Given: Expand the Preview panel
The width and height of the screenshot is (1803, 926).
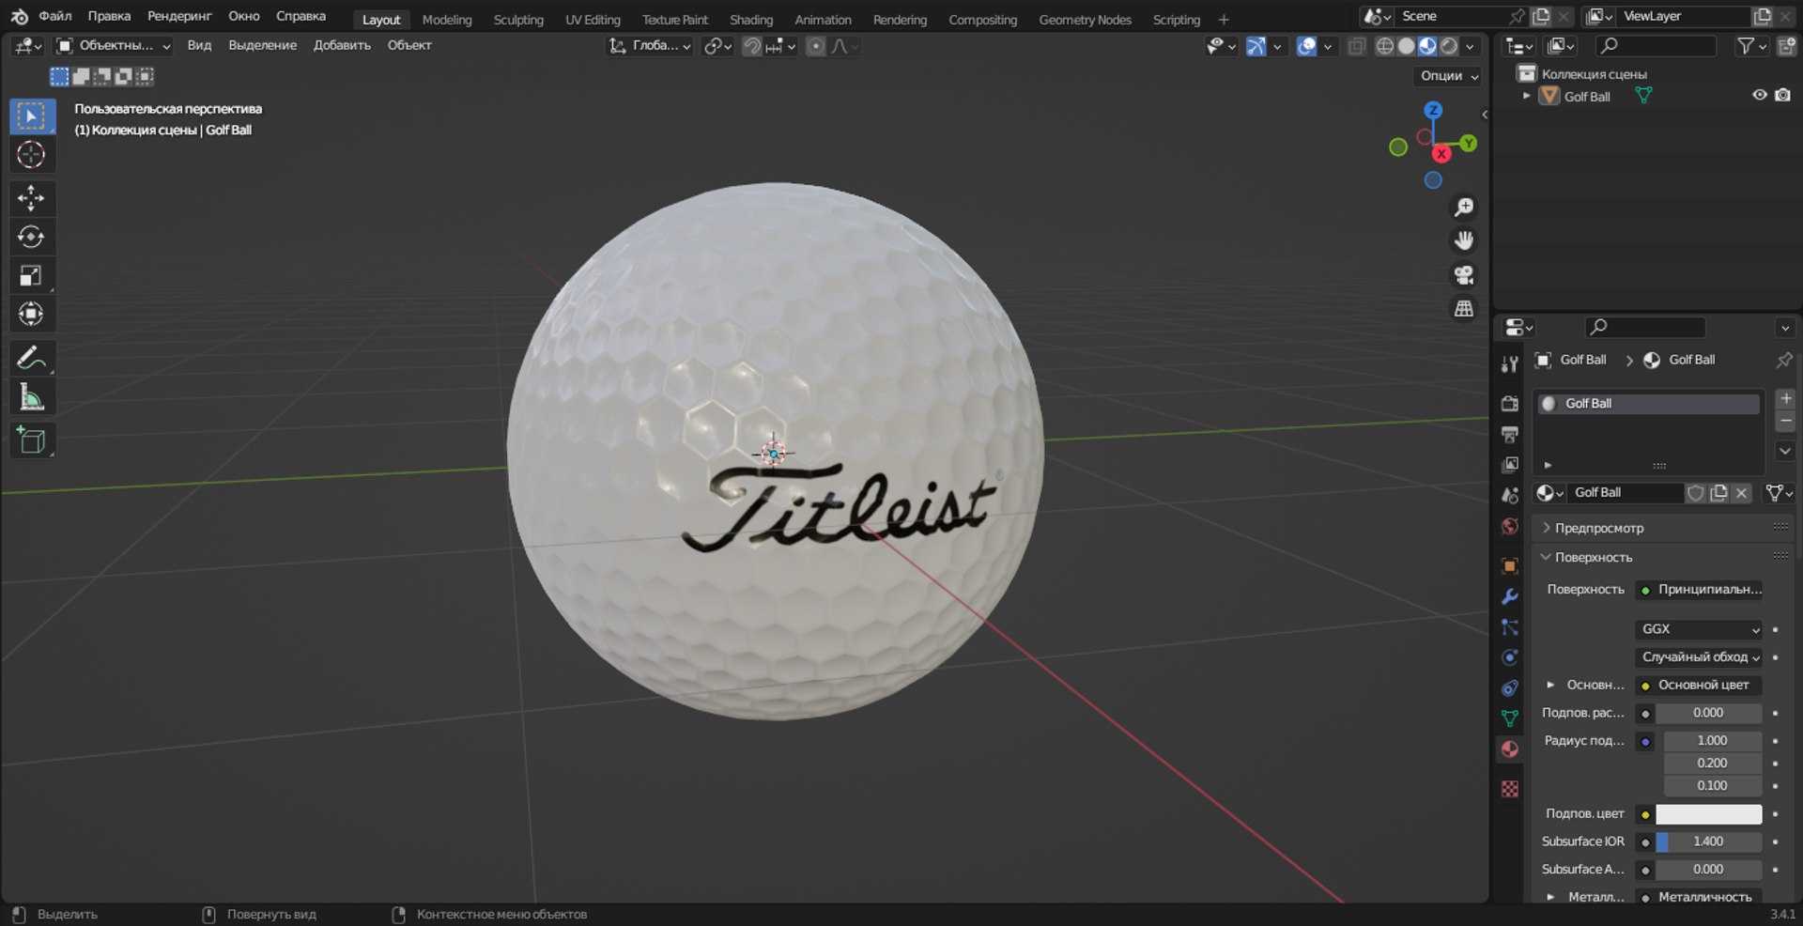Looking at the screenshot, I should click(1598, 528).
